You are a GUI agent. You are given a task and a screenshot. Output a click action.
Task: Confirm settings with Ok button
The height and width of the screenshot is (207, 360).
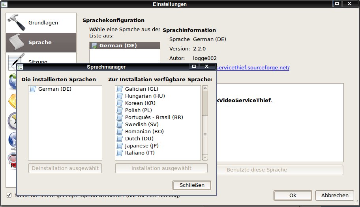click(x=293, y=196)
